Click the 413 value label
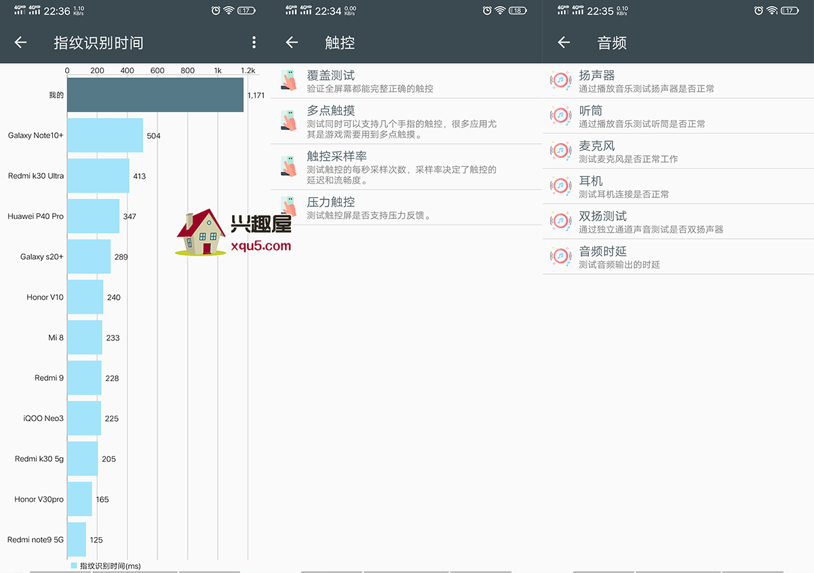814x573 pixels. 140,176
